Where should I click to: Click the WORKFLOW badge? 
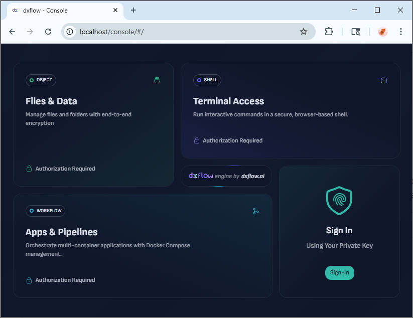click(45, 211)
